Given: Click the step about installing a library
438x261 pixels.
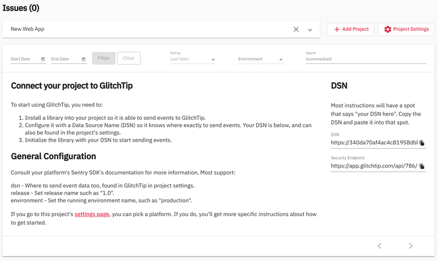Looking at the screenshot, I should pyautogui.click(x=115, y=118).
